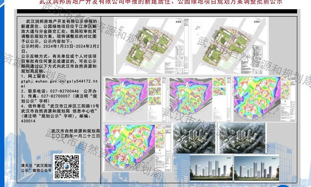Click the notice date 二〇二四年一月二十三日
Screen dimensions: 311x187
75,136
